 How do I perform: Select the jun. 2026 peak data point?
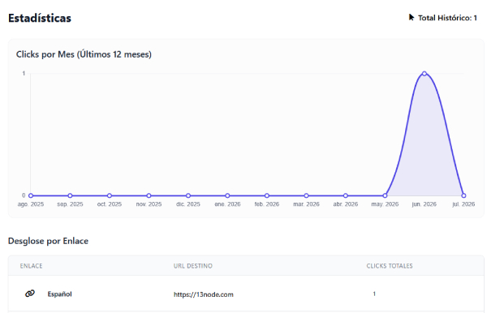(x=425, y=74)
